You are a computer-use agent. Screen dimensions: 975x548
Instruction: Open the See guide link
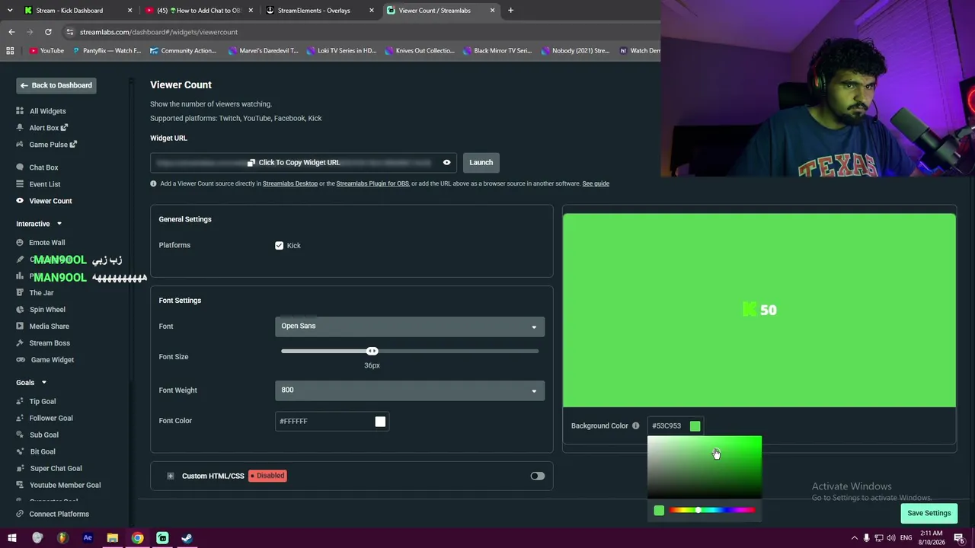(x=596, y=183)
